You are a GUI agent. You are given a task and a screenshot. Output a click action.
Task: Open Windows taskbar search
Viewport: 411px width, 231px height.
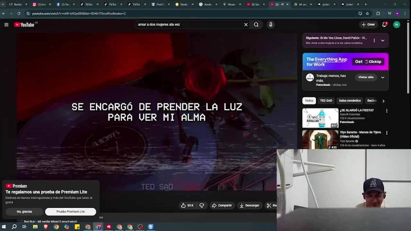(x=14, y=227)
